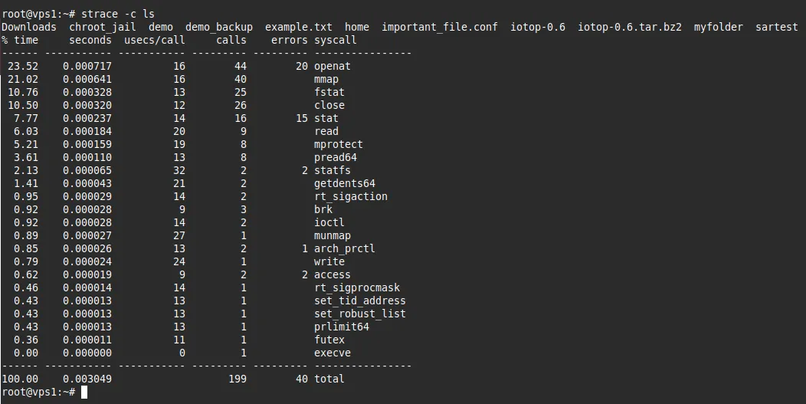Select the demo_backup folder name
Viewport: 806px width, 404px height.
[x=219, y=27]
